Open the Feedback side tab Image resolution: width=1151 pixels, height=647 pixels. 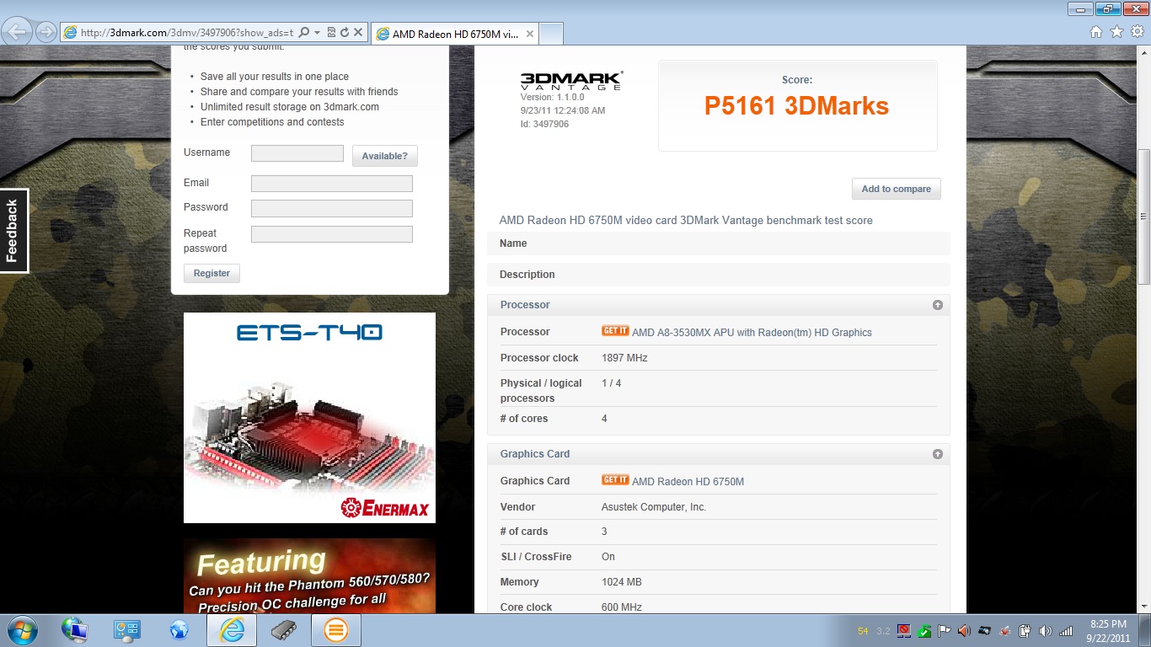point(13,231)
